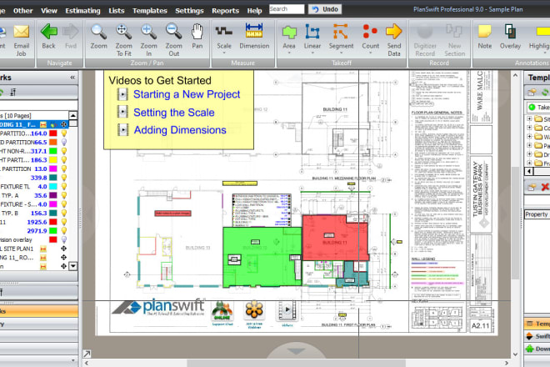
Task: Open the Scale dropdown arrow
Action: [224, 53]
